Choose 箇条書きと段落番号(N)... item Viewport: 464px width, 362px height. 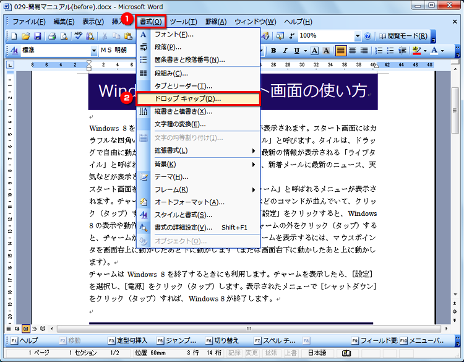198,60
